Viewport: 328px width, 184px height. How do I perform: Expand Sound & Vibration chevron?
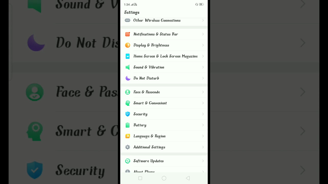coord(203,67)
